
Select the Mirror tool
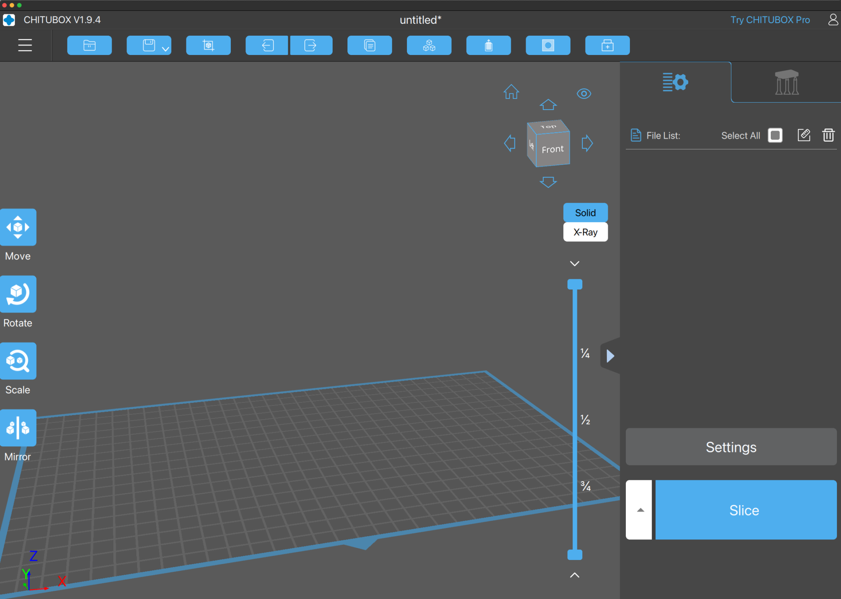(18, 428)
